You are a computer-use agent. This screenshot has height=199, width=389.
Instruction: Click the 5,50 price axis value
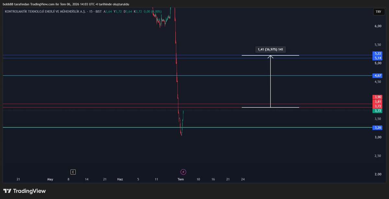(378, 45)
